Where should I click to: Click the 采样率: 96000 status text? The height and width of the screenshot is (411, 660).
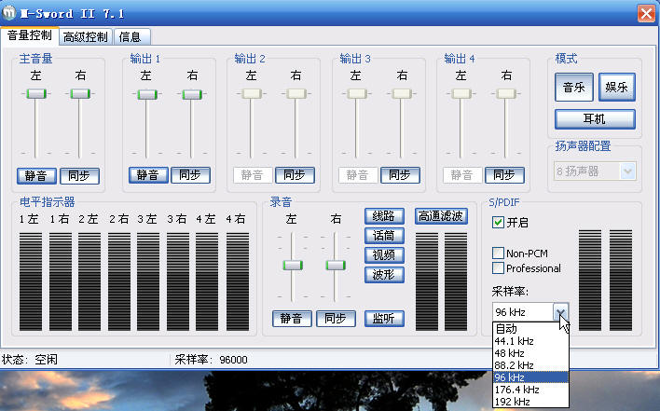point(212,360)
